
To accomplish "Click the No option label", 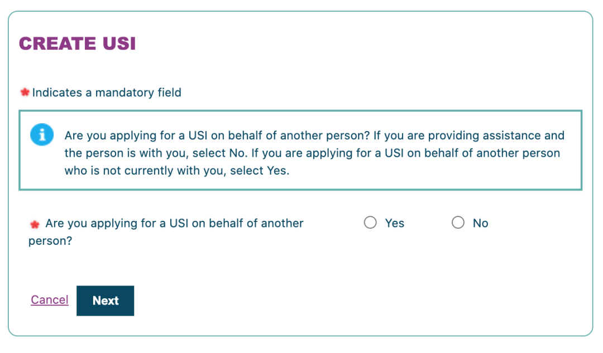I will [480, 223].
